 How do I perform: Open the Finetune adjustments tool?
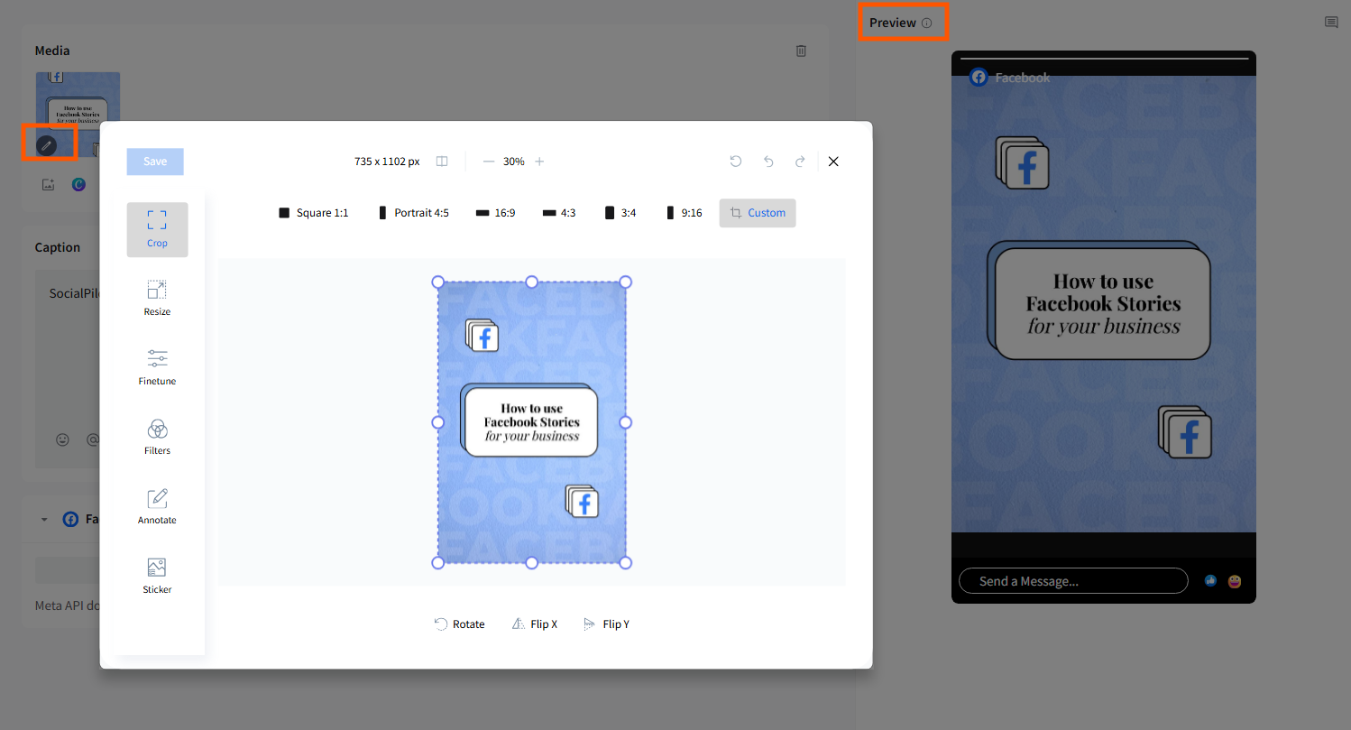tap(157, 368)
